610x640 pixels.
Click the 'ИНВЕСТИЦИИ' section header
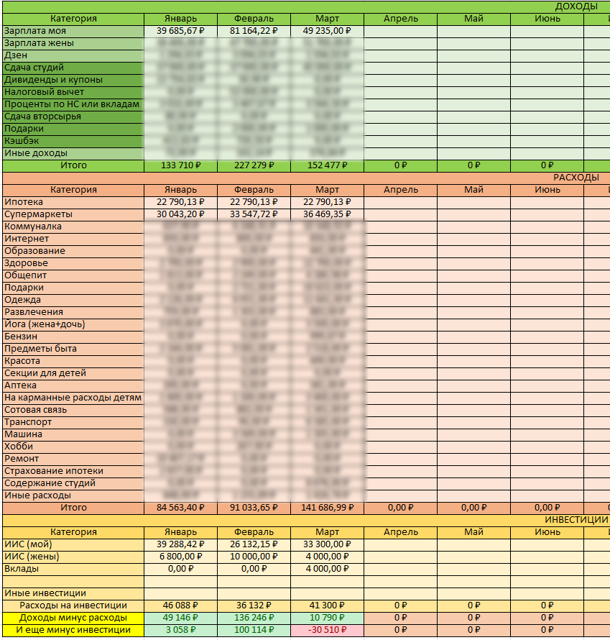coord(576,520)
